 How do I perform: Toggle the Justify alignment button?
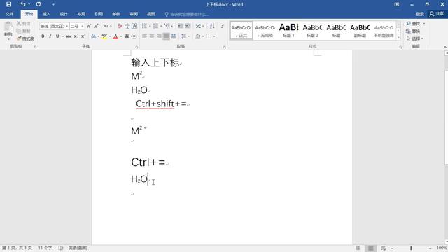[166, 36]
